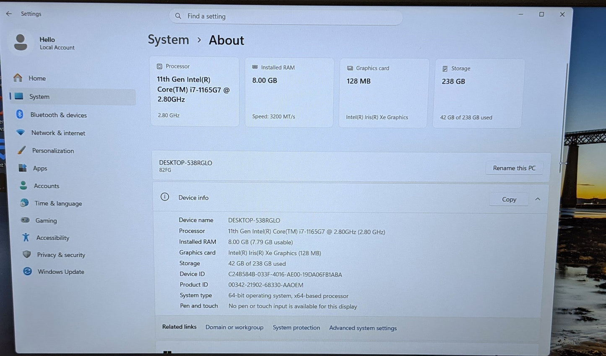Close the Settings window
This screenshot has width=606, height=356.
pyautogui.click(x=562, y=14)
